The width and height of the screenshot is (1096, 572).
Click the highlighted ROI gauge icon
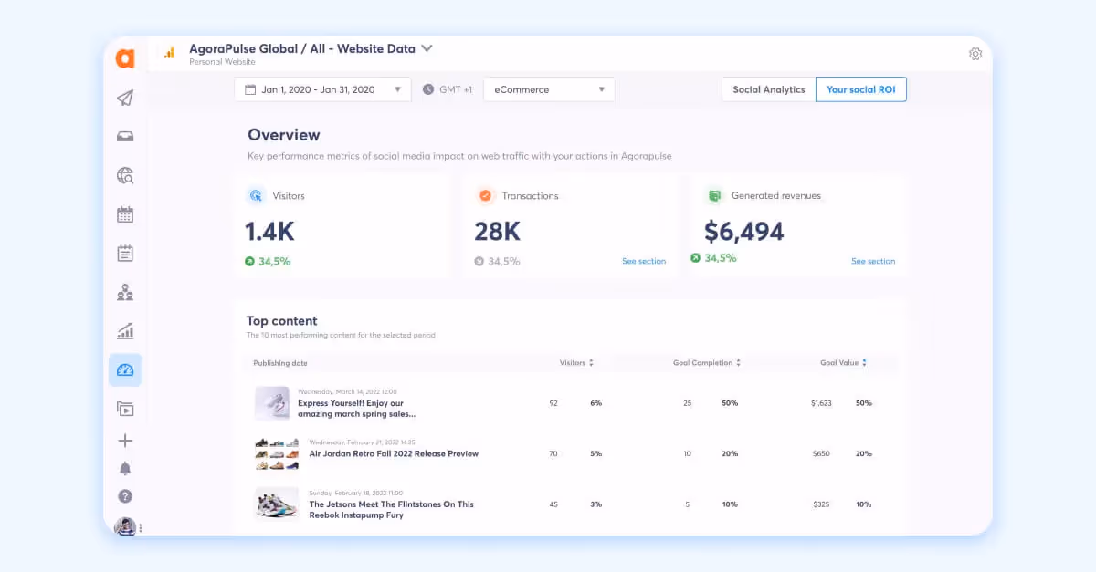coord(125,369)
